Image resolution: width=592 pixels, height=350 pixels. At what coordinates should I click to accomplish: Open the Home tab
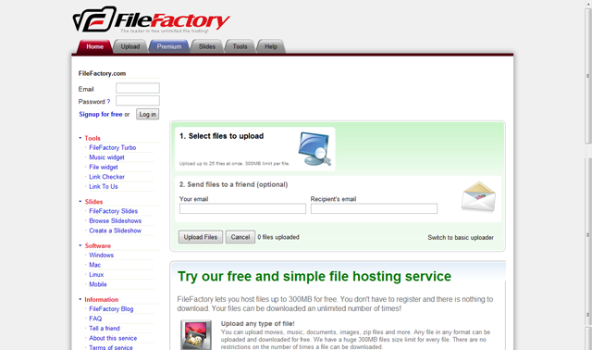94,46
